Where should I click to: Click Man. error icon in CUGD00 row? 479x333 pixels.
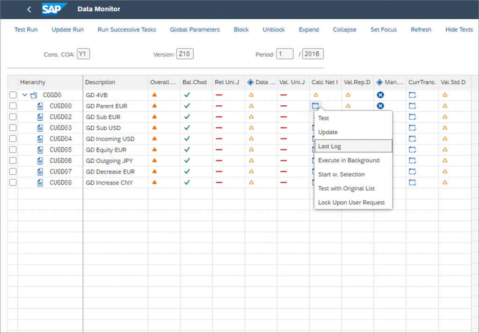click(x=380, y=106)
